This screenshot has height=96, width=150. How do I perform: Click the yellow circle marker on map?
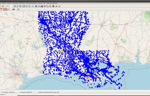coord(61,51)
